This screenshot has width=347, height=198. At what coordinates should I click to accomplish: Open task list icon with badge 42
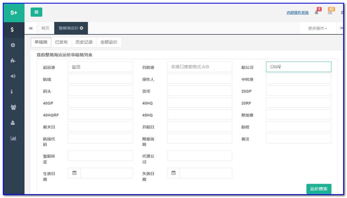click(330, 12)
